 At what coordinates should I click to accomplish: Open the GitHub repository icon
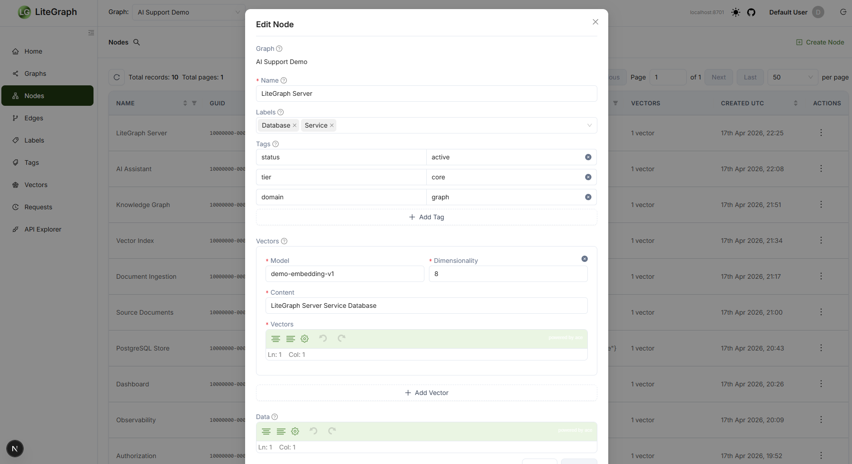[751, 12]
